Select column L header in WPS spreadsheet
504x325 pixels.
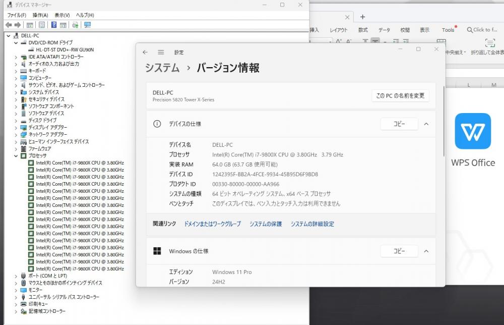click(x=469, y=85)
